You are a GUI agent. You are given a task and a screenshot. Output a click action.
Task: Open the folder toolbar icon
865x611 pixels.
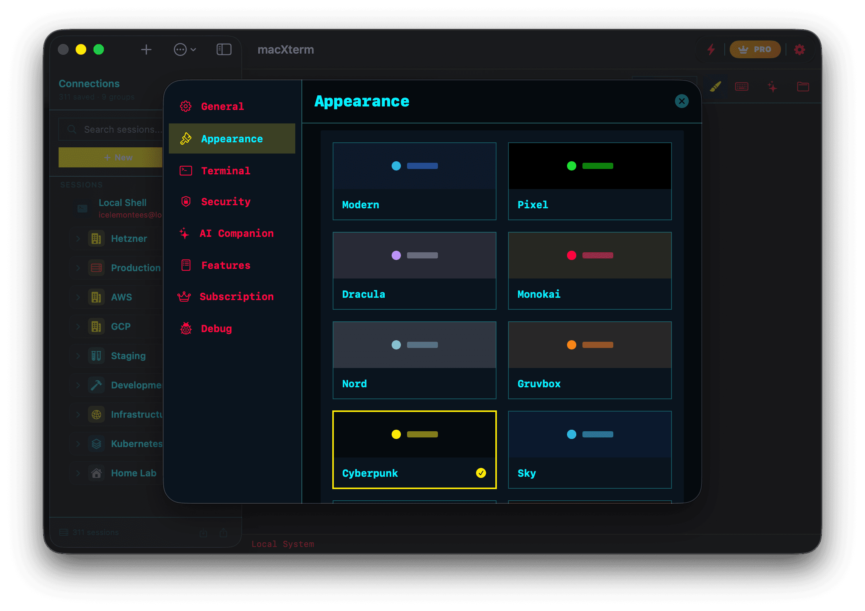(803, 86)
